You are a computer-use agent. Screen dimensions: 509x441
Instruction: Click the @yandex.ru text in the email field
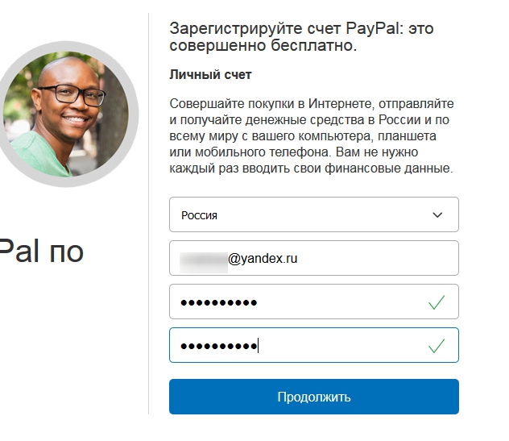tap(263, 259)
